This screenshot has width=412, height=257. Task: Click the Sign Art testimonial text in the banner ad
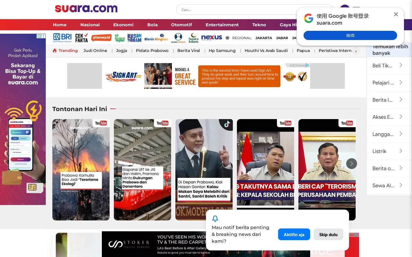(240, 76)
